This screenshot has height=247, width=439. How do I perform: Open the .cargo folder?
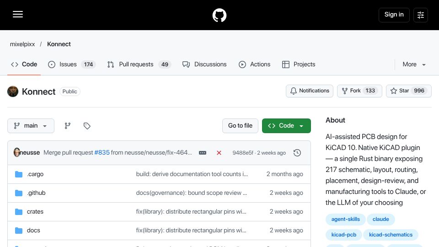35,174
